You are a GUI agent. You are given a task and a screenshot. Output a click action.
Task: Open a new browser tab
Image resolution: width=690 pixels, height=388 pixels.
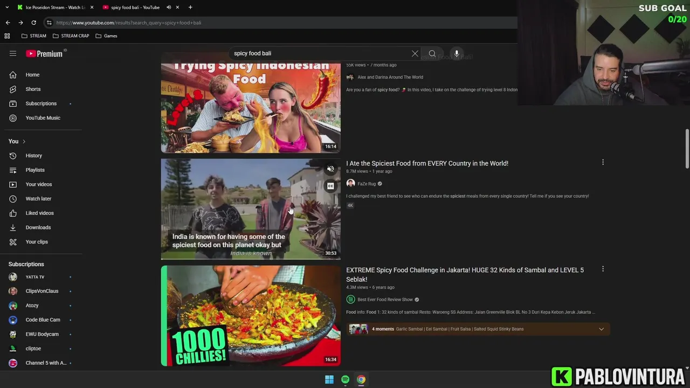coord(190,8)
